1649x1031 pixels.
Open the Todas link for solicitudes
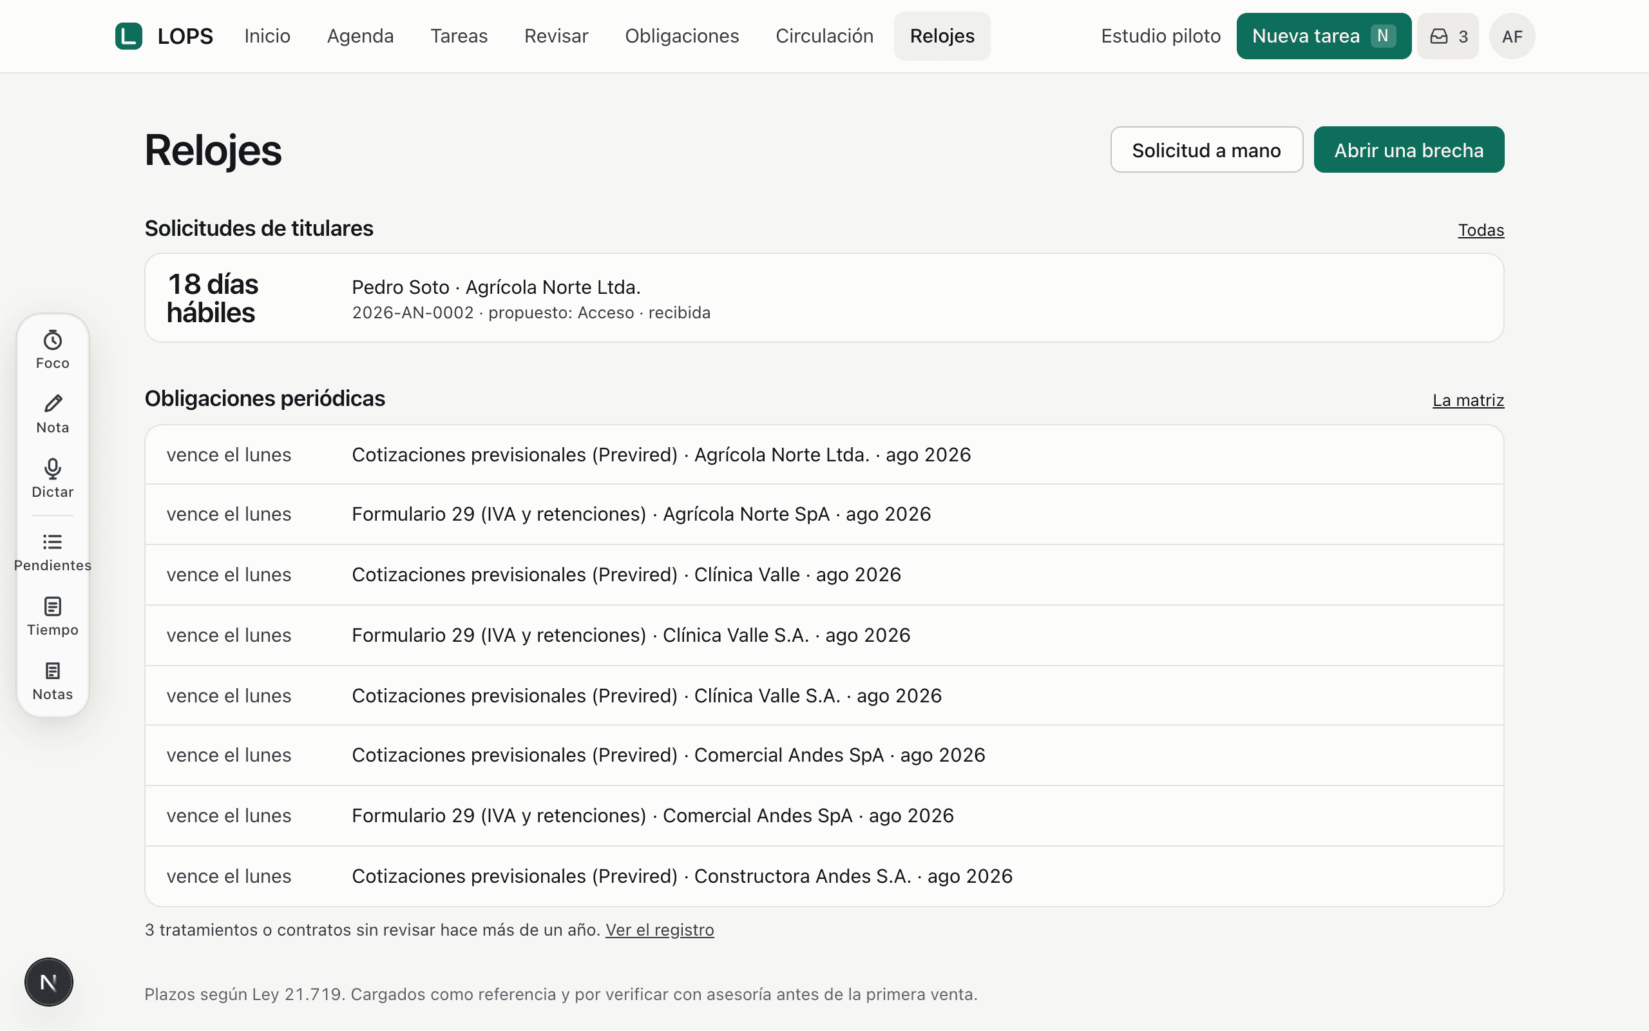pyautogui.click(x=1481, y=230)
